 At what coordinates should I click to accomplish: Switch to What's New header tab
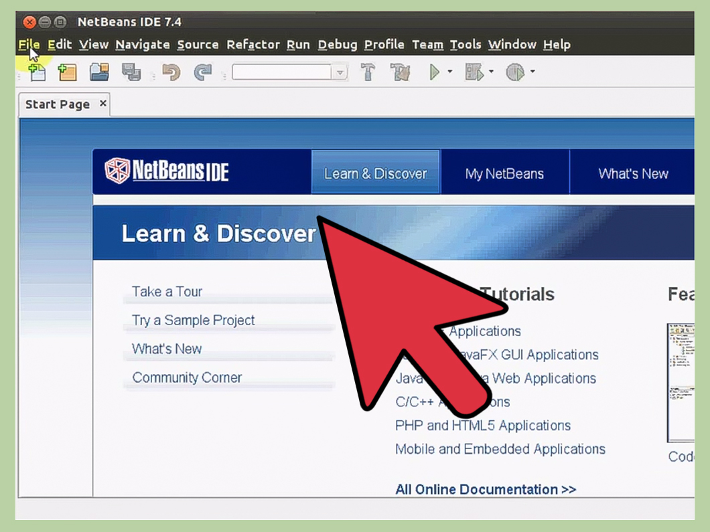(x=632, y=173)
